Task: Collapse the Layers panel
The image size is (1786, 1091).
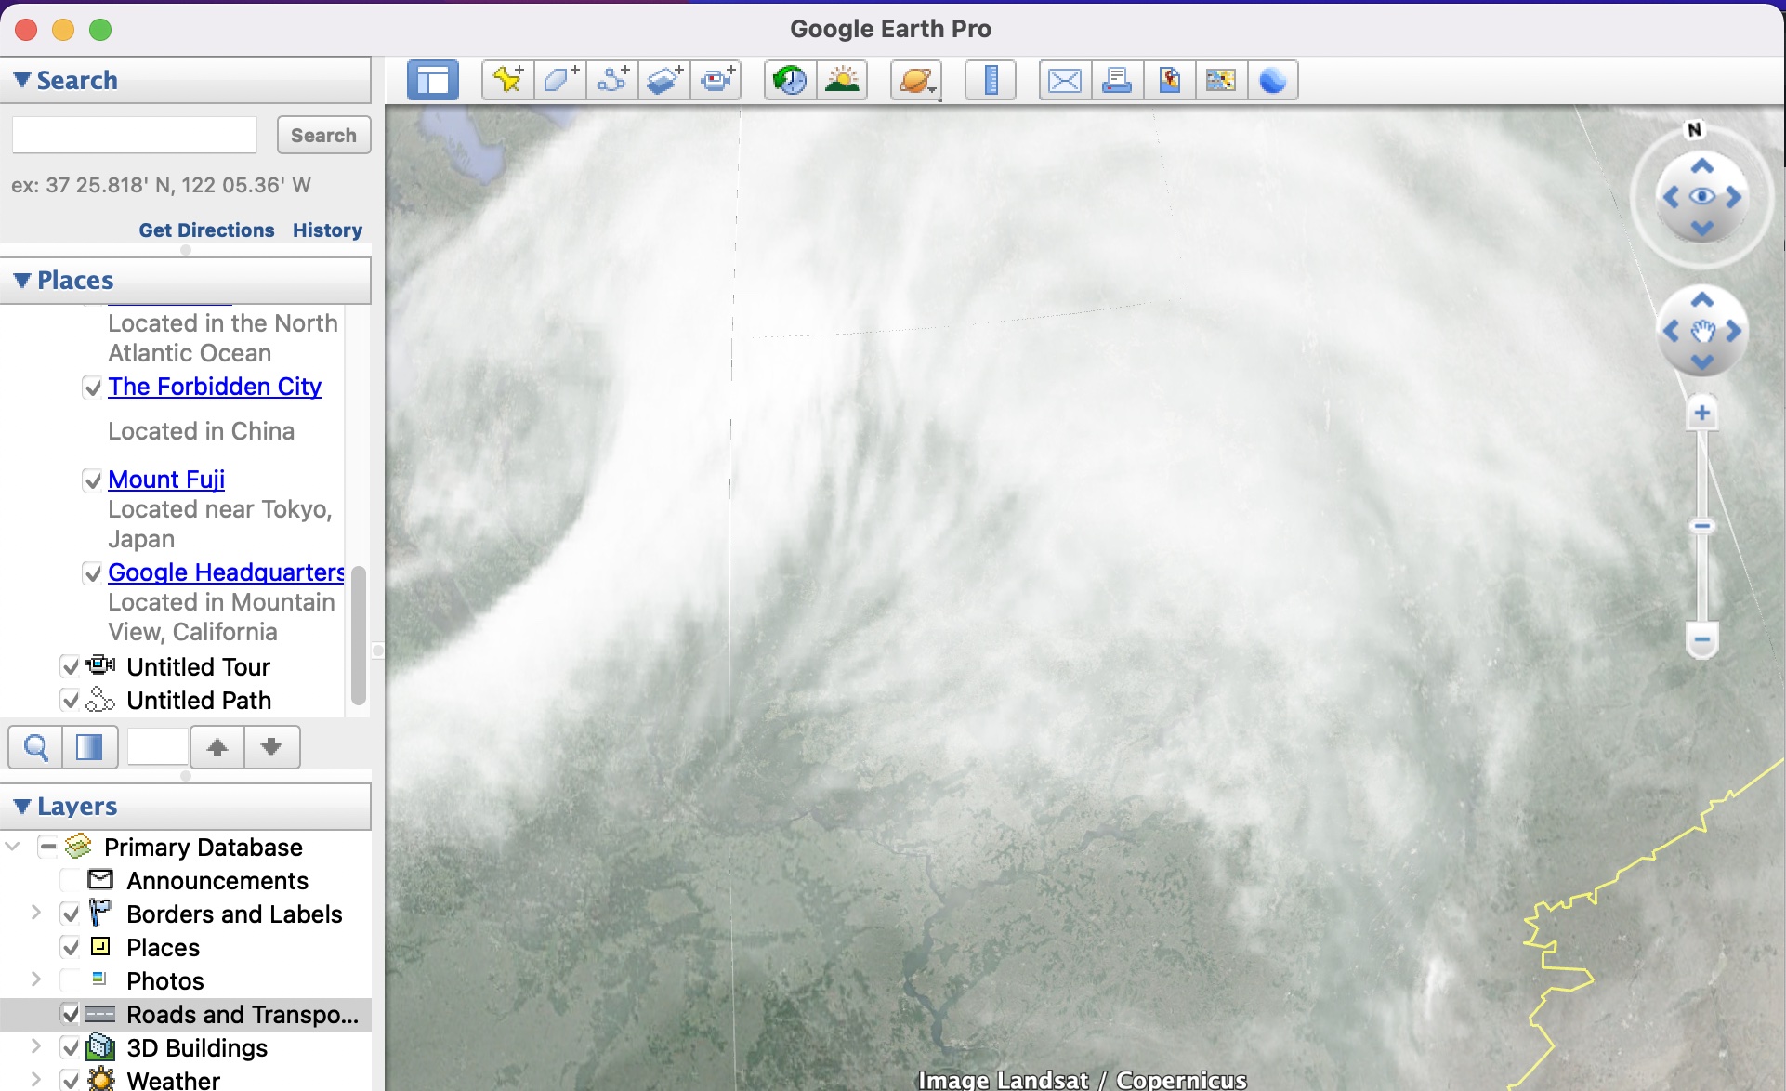Action: (x=23, y=806)
